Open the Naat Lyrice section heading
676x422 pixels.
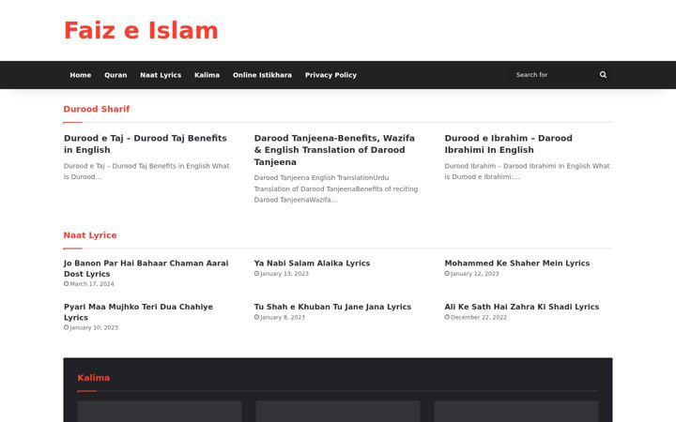(90, 235)
